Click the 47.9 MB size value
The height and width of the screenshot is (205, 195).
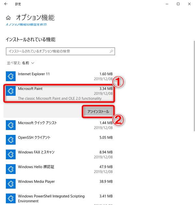click(106, 167)
